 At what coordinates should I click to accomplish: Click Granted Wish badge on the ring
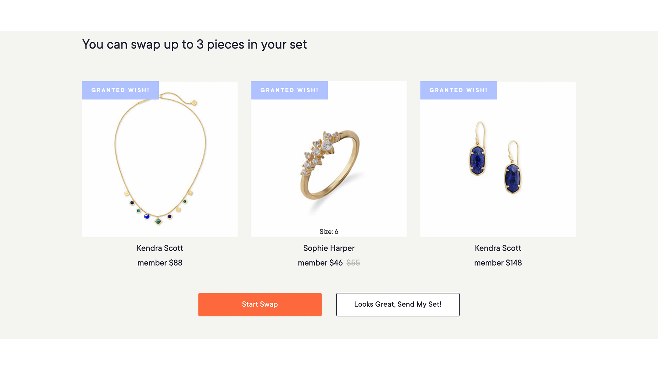(x=290, y=90)
